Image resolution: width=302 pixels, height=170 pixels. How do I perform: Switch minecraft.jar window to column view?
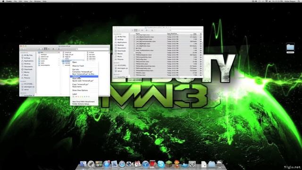tap(45, 49)
